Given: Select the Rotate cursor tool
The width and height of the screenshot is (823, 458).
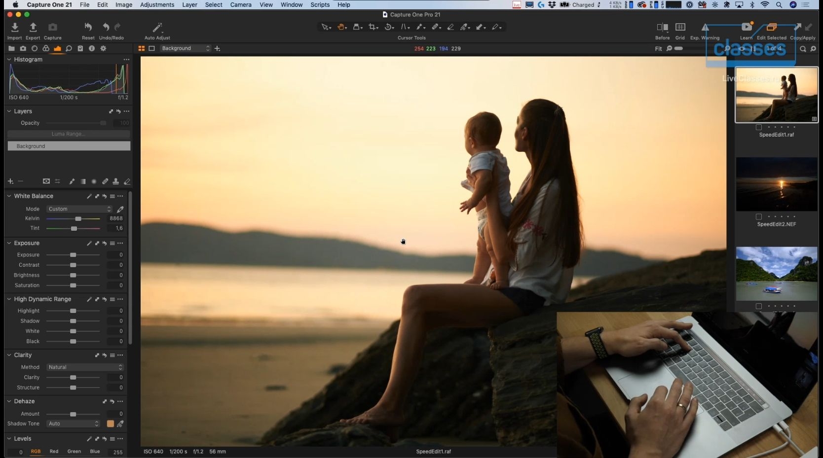Looking at the screenshot, I should [x=389, y=27].
